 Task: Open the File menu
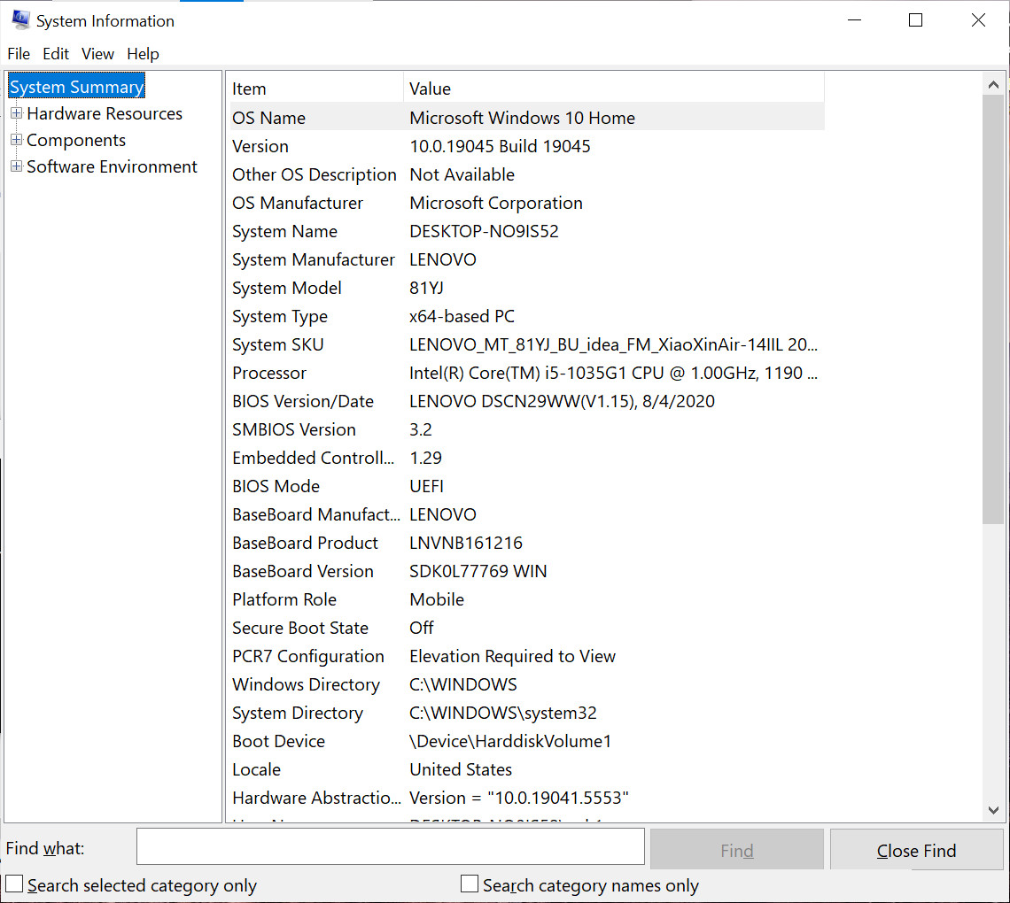coord(19,54)
